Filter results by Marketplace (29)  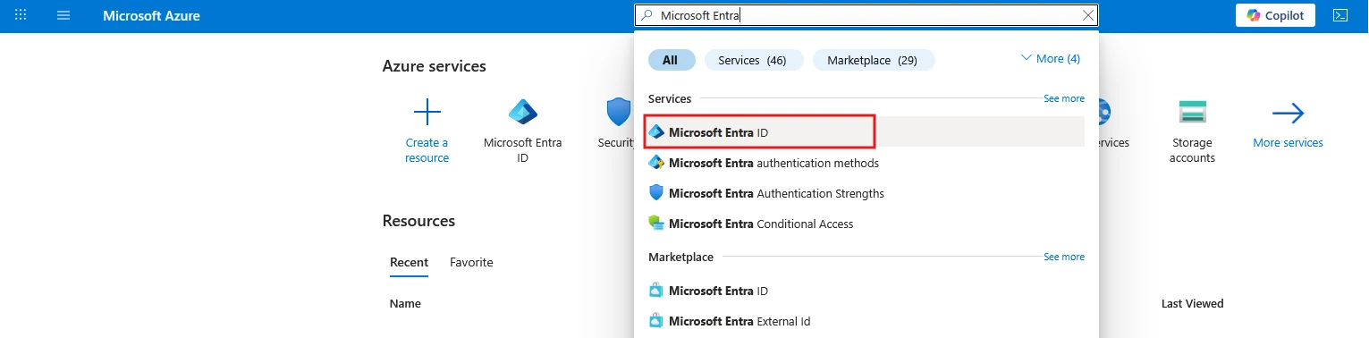click(x=874, y=60)
